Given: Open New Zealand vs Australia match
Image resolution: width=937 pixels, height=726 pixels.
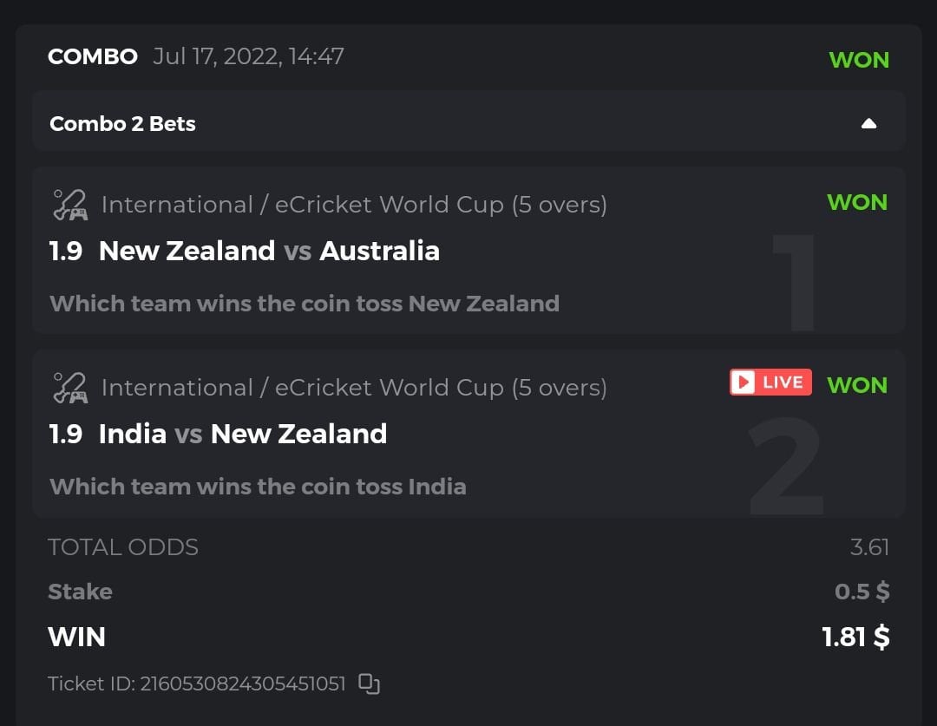Looking at the screenshot, I should click(x=269, y=251).
